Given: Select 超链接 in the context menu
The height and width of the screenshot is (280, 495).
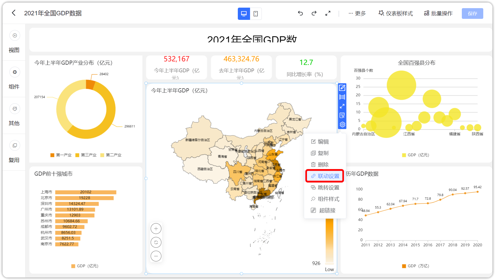Looking at the screenshot, I should (x=325, y=210).
